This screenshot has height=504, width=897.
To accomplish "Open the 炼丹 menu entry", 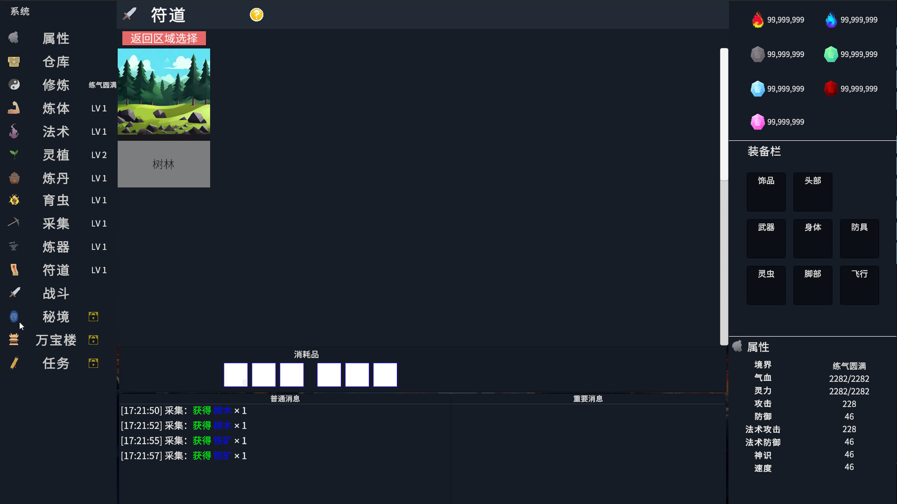I will click(x=56, y=178).
